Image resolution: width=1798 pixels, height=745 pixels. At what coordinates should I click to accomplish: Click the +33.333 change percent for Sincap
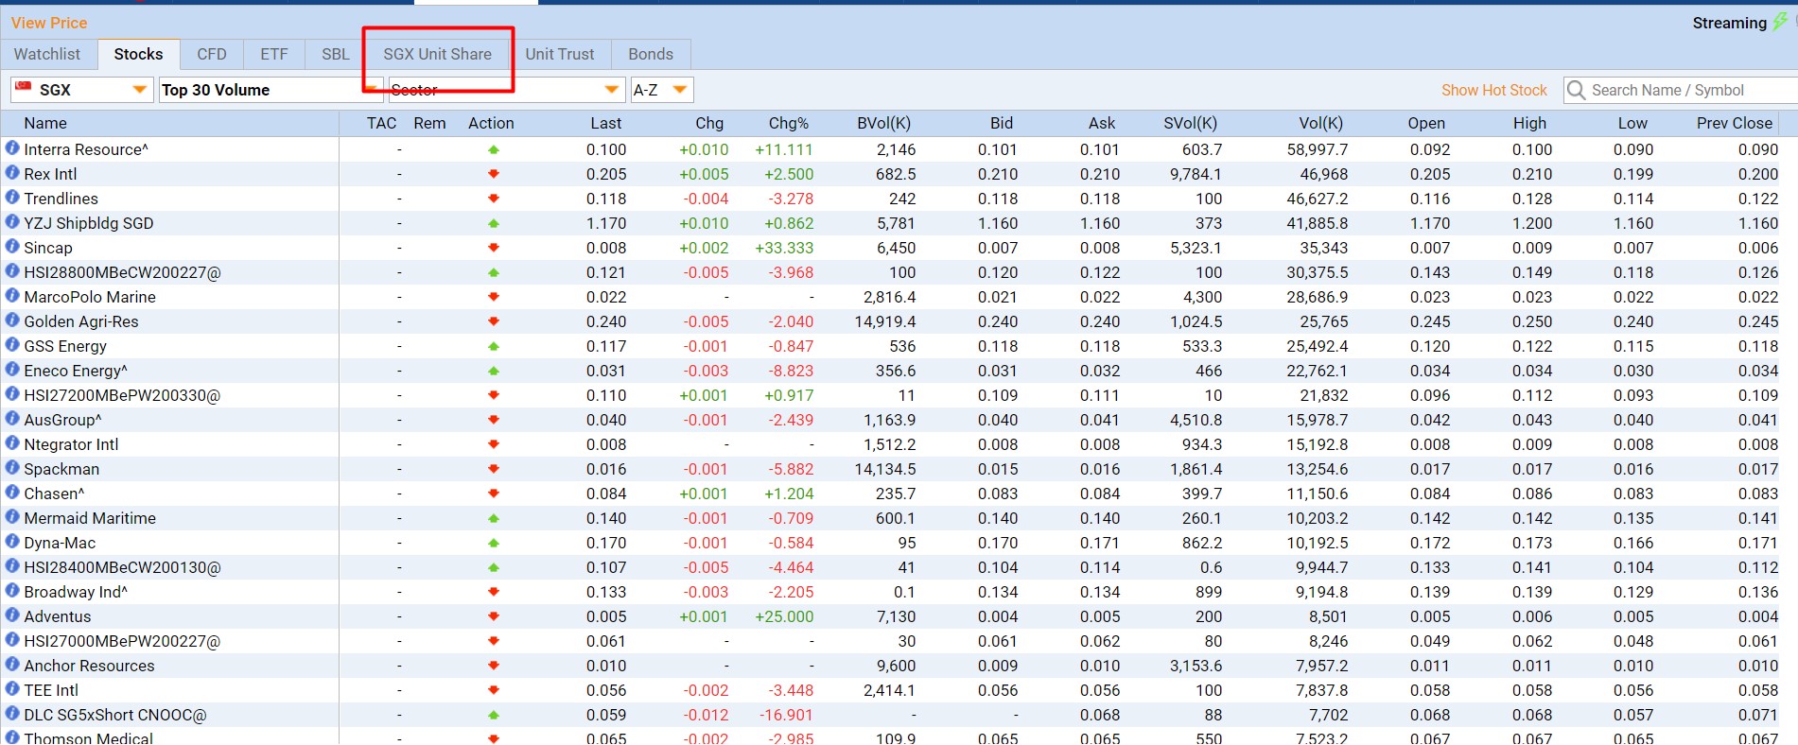click(x=783, y=248)
